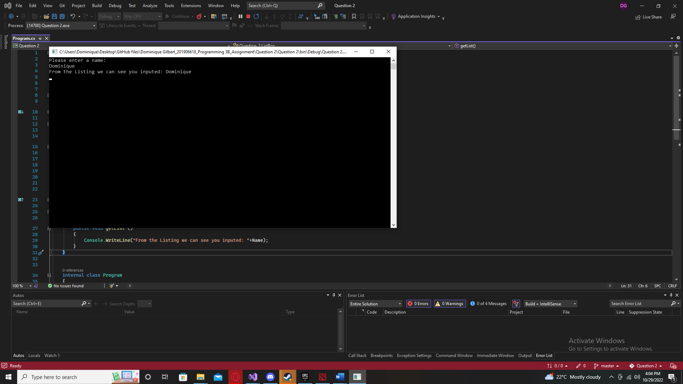Toggle the 0 Errors filter
Screen dimensions: 683x384
point(418,304)
